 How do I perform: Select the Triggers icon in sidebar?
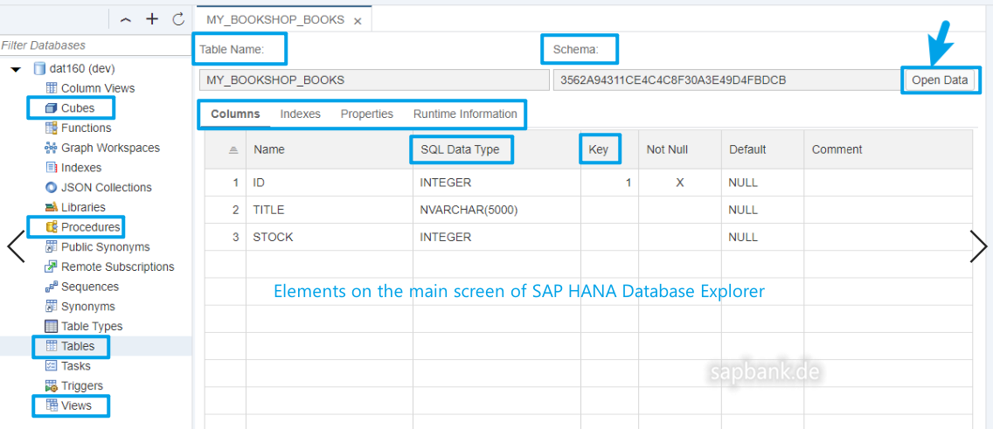[52, 386]
